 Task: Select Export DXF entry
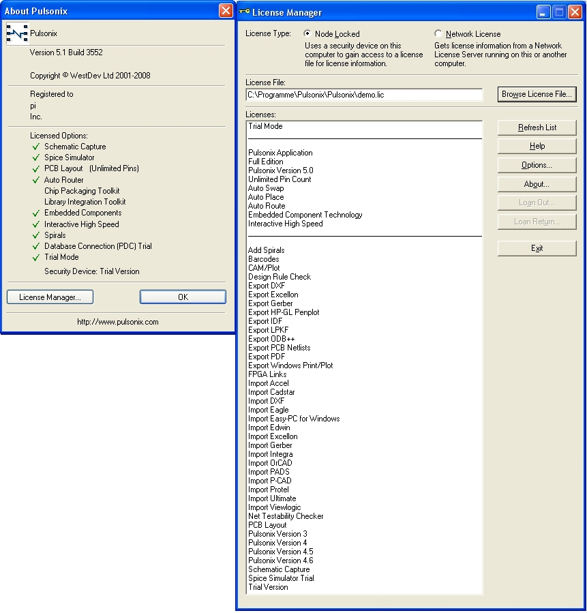267,286
